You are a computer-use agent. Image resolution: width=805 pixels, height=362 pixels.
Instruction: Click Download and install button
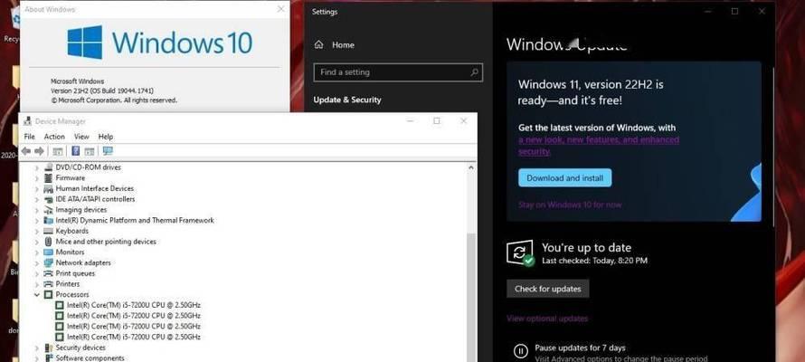564,177
